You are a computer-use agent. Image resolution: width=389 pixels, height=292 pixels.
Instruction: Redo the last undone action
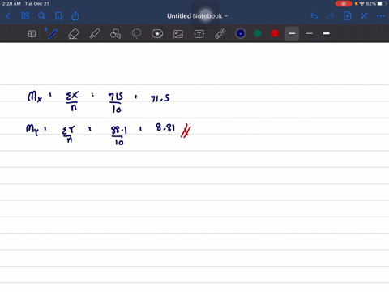[331, 16]
